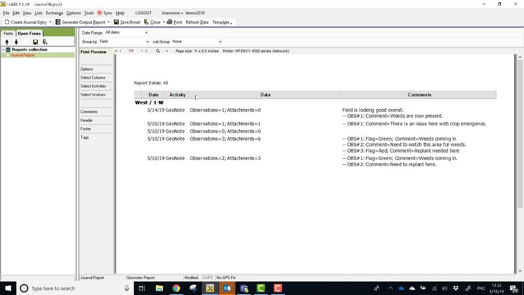The width and height of the screenshot is (524, 295).
Task: Click the Data column header in the report
Action: (x=265, y=95)
